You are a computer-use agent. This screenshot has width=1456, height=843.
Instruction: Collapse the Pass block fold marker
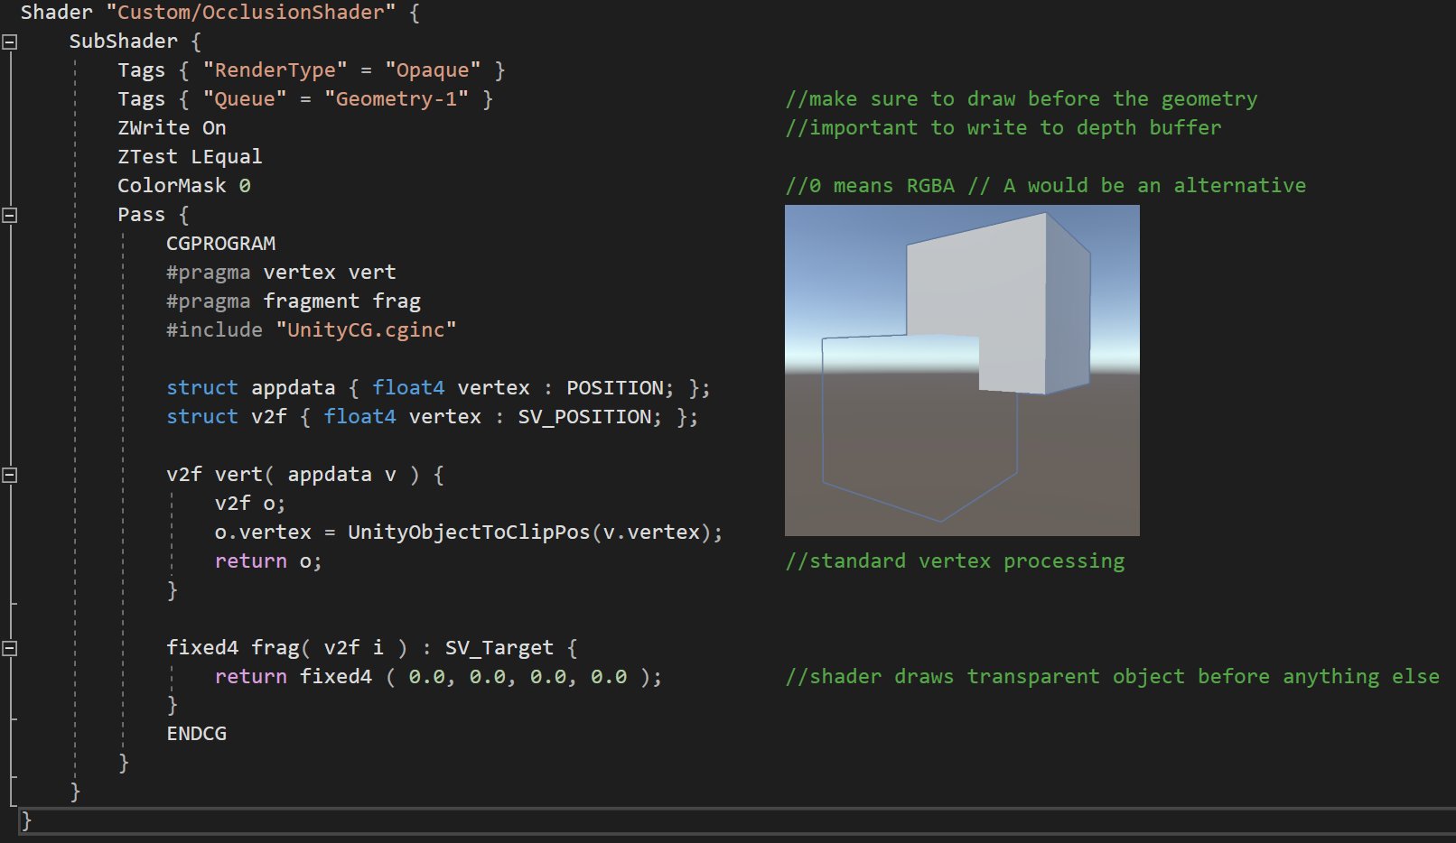coord(10,215)
